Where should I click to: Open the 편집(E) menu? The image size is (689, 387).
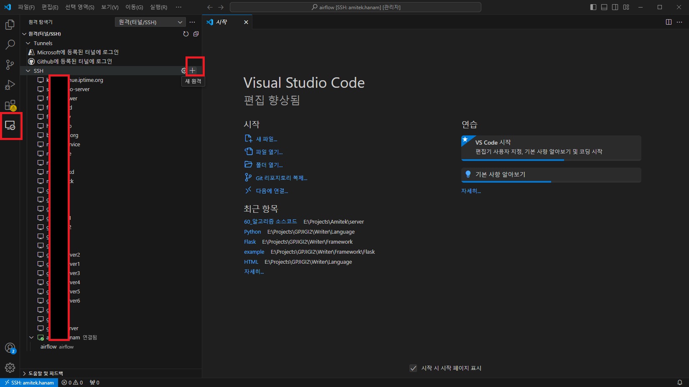[x=50, y=7]
